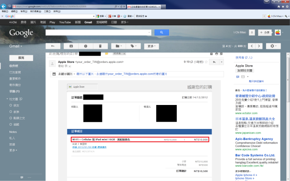Remove the 收件匣 label from subject
The image size is (290, 181).
(124, 54)
